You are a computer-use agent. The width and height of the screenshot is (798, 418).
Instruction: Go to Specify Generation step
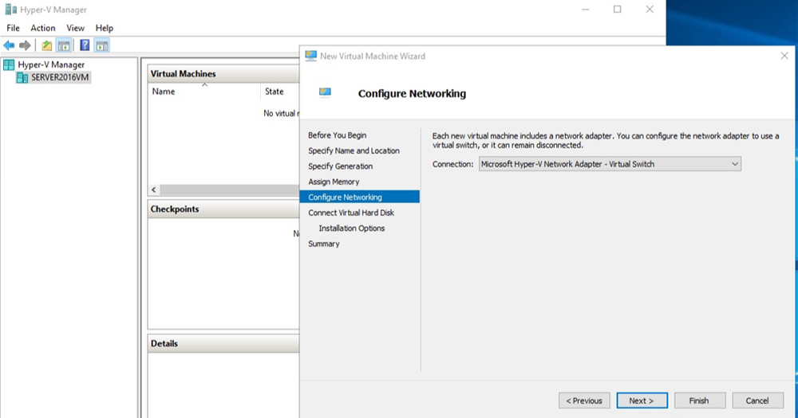[x=340, y=166]
